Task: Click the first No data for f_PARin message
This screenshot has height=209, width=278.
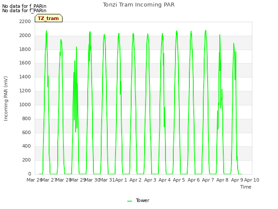Action: pos(24,6)
